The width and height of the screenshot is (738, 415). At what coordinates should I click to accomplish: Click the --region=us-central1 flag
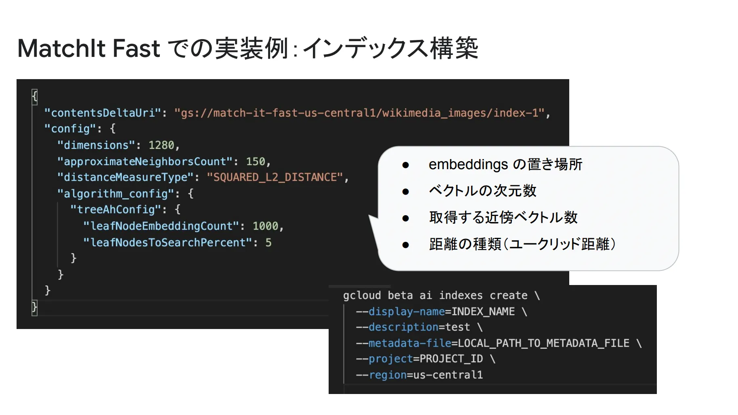[419, 375]
